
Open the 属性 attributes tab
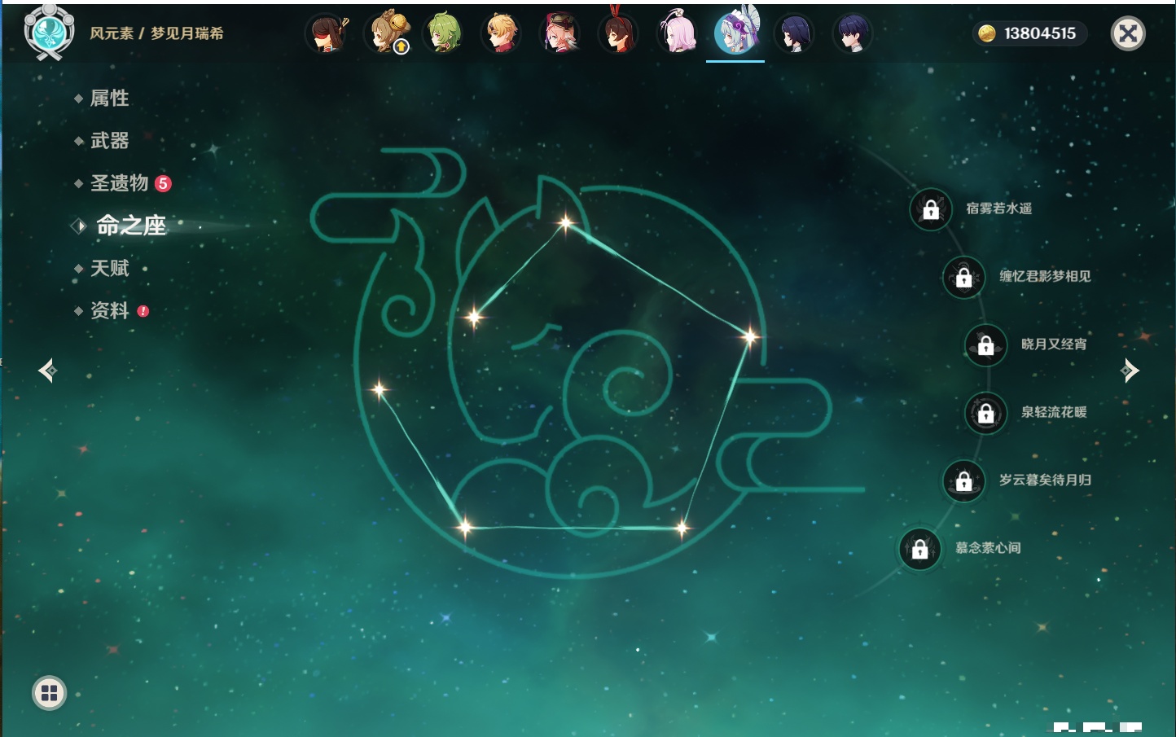[109, 99]
